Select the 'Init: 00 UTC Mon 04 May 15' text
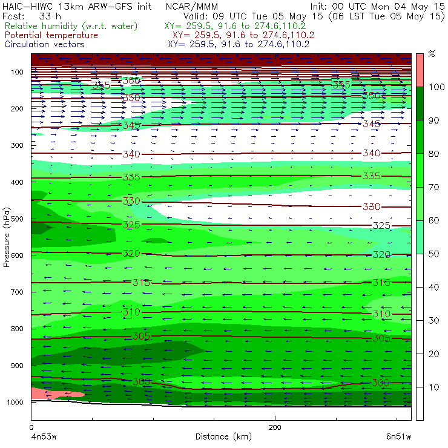 tap(377, 7)
